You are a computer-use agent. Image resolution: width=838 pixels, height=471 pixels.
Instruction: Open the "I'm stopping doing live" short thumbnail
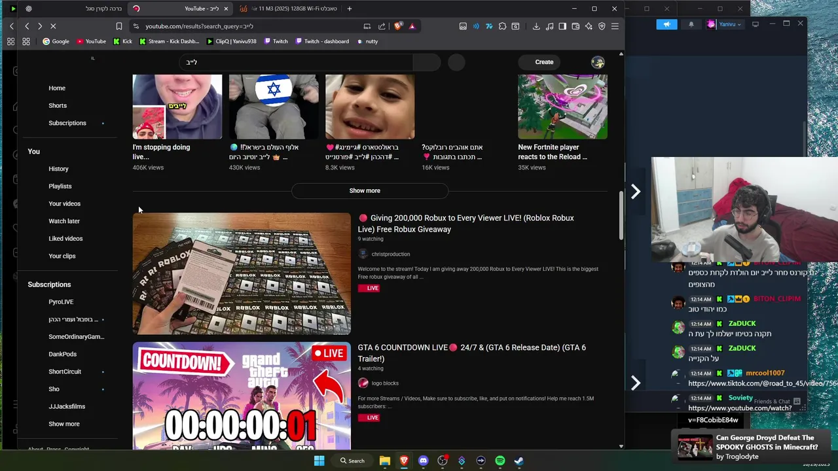(x=177, y=107)
